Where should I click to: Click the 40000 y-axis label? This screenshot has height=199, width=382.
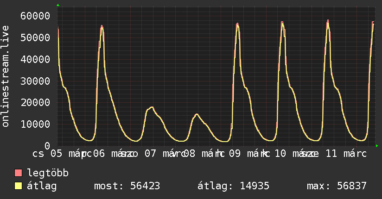pos(35,59)
